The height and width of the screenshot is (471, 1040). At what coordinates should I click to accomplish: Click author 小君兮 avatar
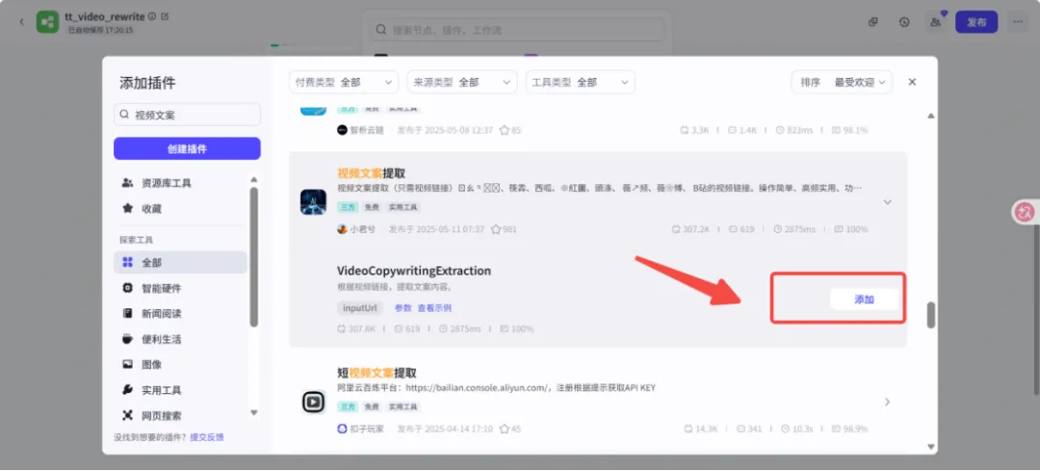(x=342, y=229)
